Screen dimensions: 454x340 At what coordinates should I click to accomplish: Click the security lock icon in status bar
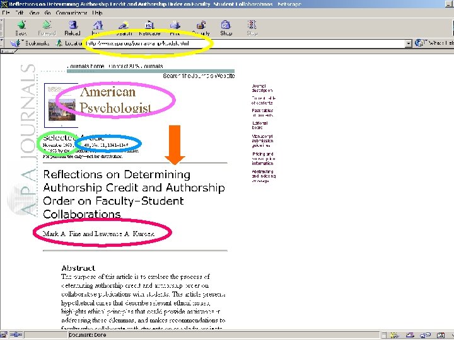[4, 335]
